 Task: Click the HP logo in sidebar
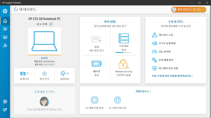point(5,11)
